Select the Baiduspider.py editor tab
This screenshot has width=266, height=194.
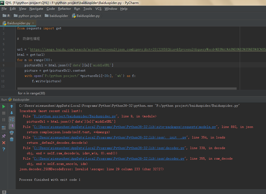(x=19, y=23)
